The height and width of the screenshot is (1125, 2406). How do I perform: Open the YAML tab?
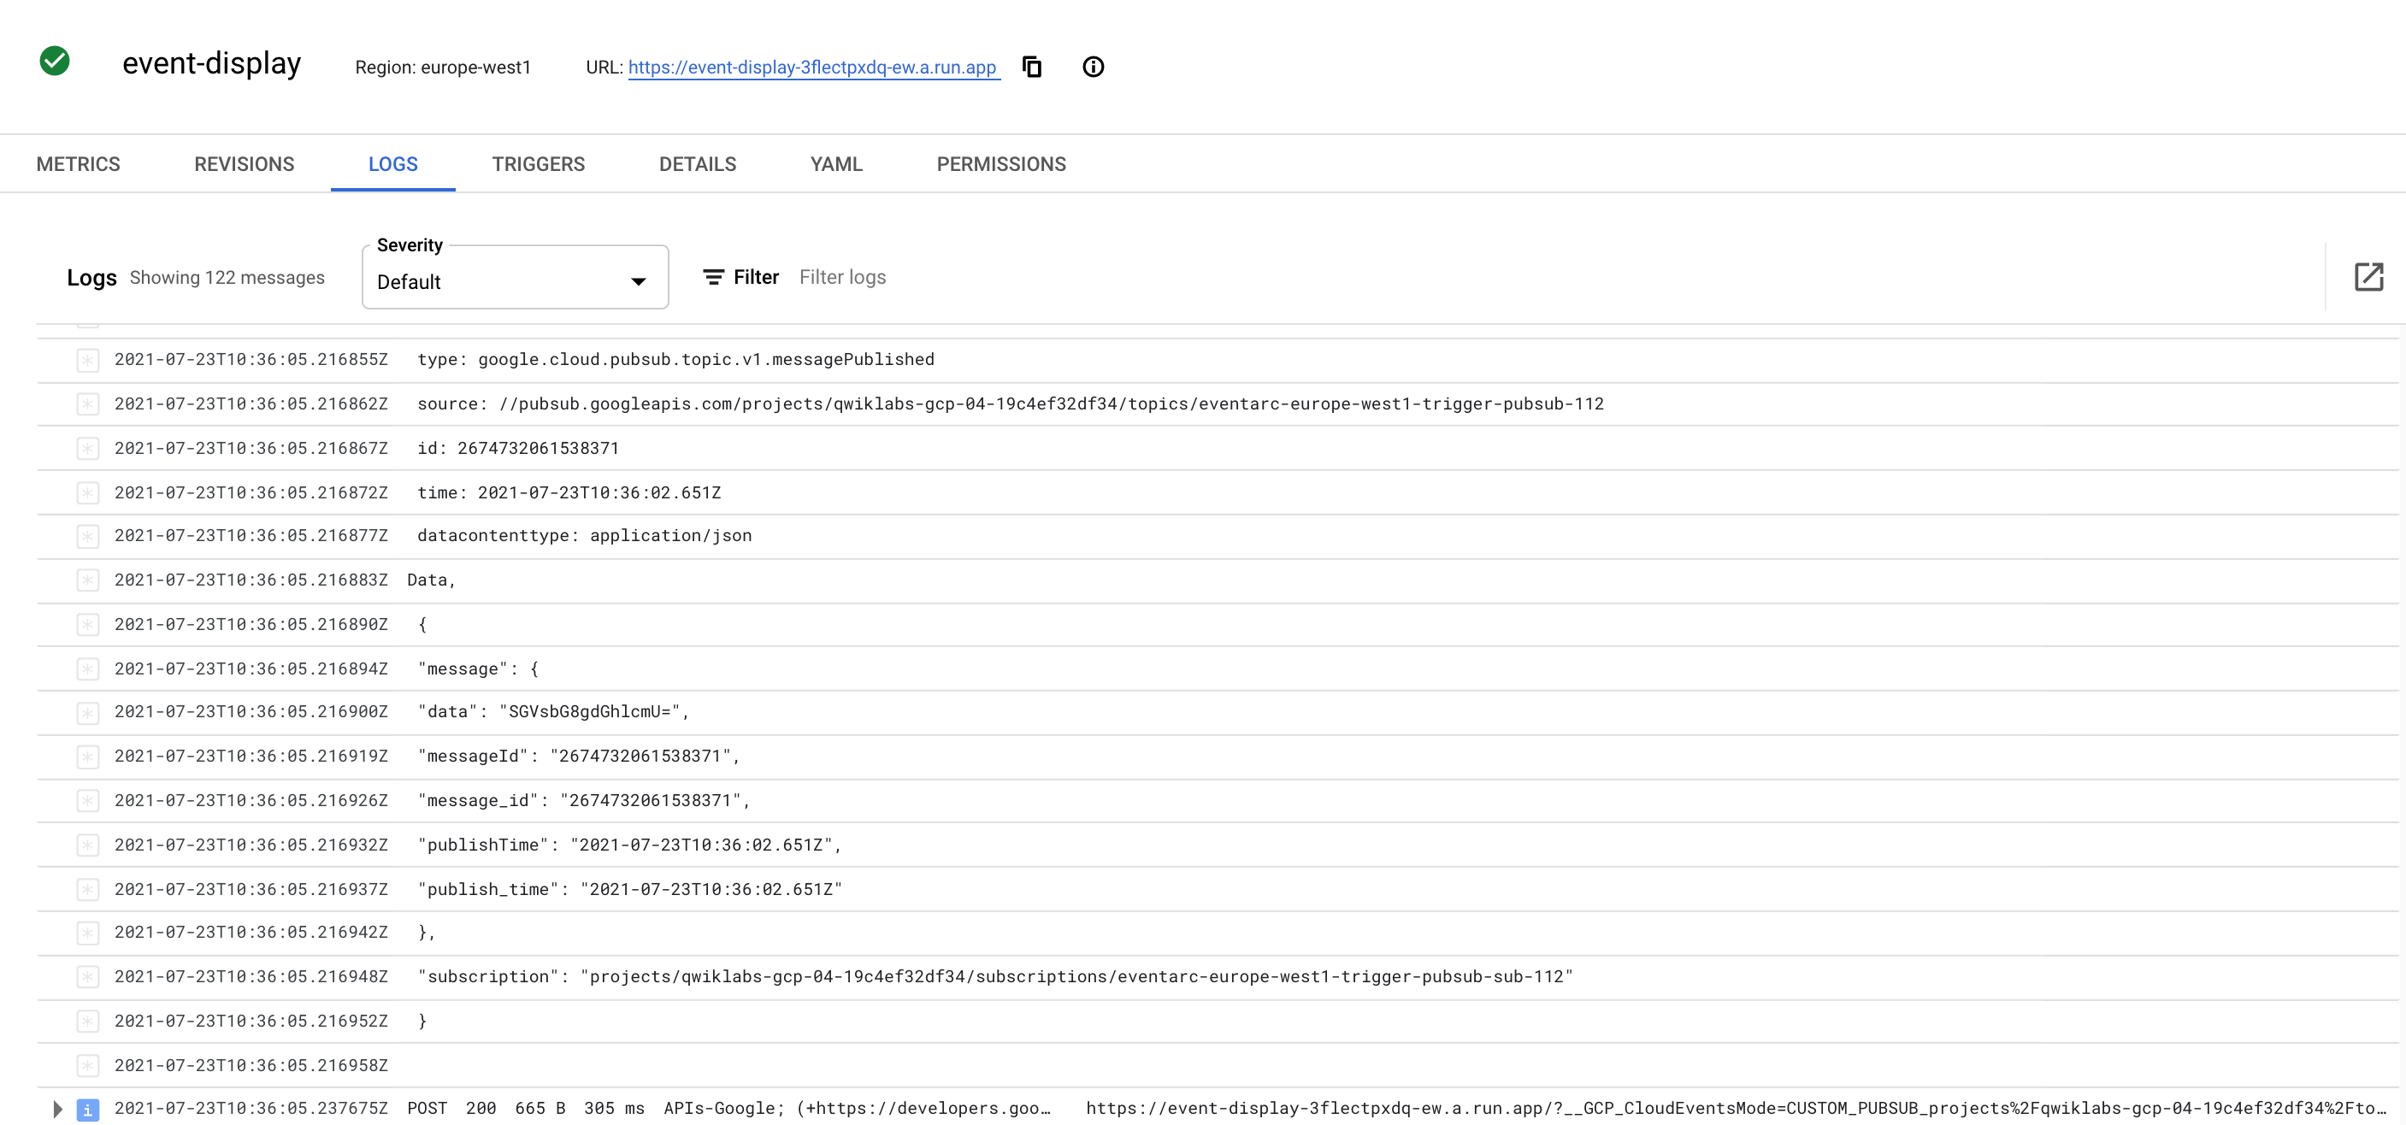click(x=836, y=163)
